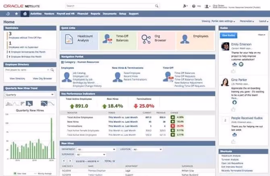The height and width of the screenshot is (176, 270).
Task: Select the column chart type icon
Action: tap(29, 103)
